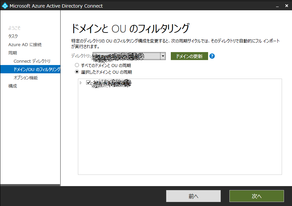This screenshot has height=206, width=292.
Task: Click the ディレクトリ: label
Action: pyautogui.click(x=81, y=56)
